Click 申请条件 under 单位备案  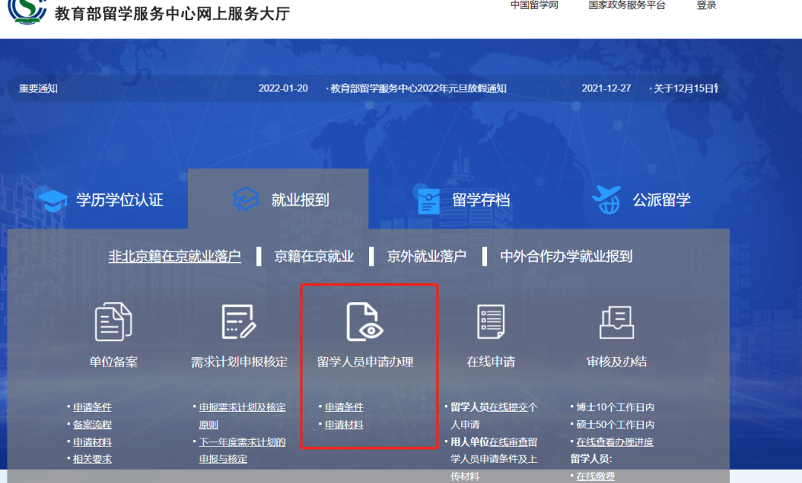pyautogui.click(x=92, y=407)
